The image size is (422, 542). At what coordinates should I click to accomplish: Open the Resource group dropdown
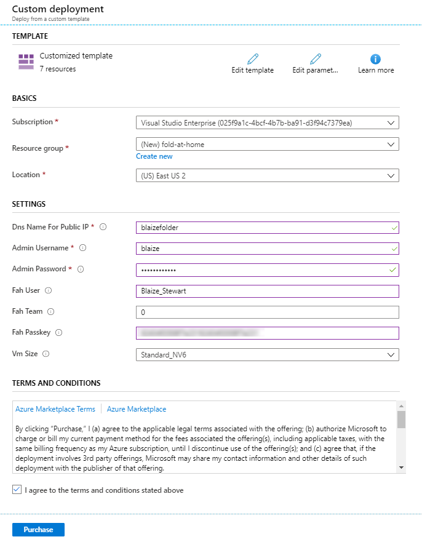point(267,144)
